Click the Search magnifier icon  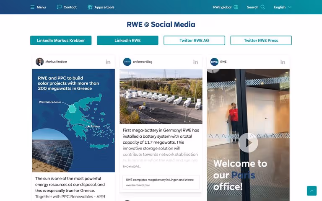pos(262,7)
